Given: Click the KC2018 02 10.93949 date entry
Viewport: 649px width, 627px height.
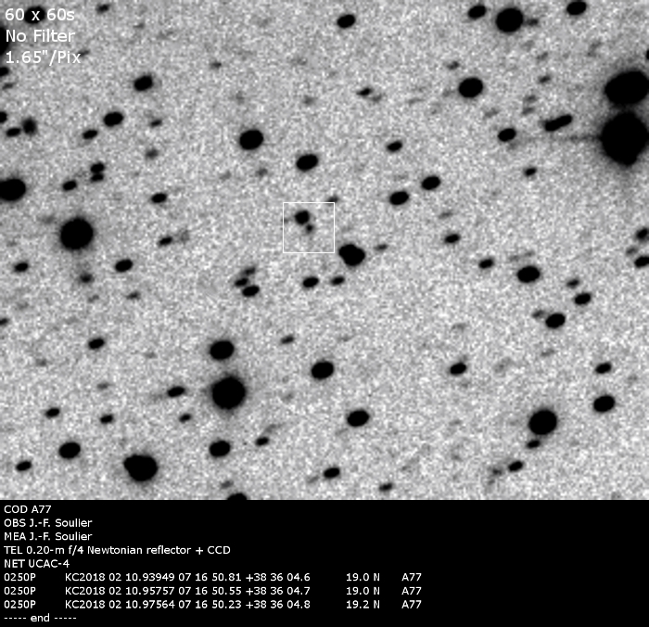Looking at the screenshot, I should click(x=111, y=577).
